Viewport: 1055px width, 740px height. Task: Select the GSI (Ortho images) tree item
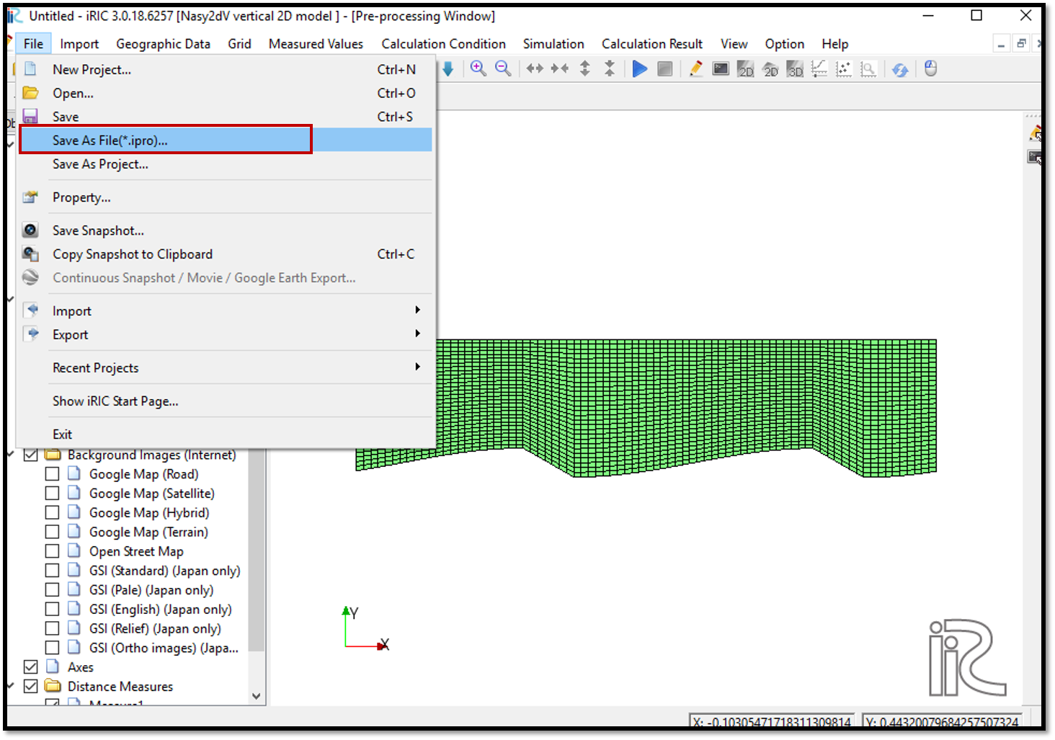pos(164,648)
